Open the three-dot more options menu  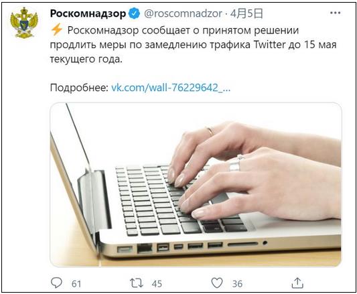click(335, 13)
